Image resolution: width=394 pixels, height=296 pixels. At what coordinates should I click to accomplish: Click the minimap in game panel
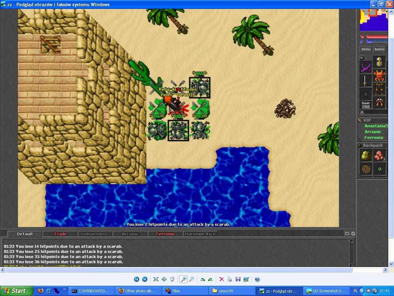[373, 20]
